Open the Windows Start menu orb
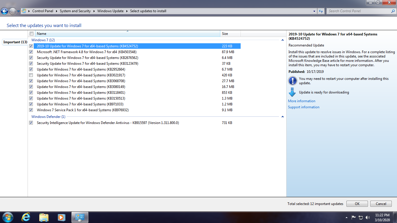 (8, 217)
